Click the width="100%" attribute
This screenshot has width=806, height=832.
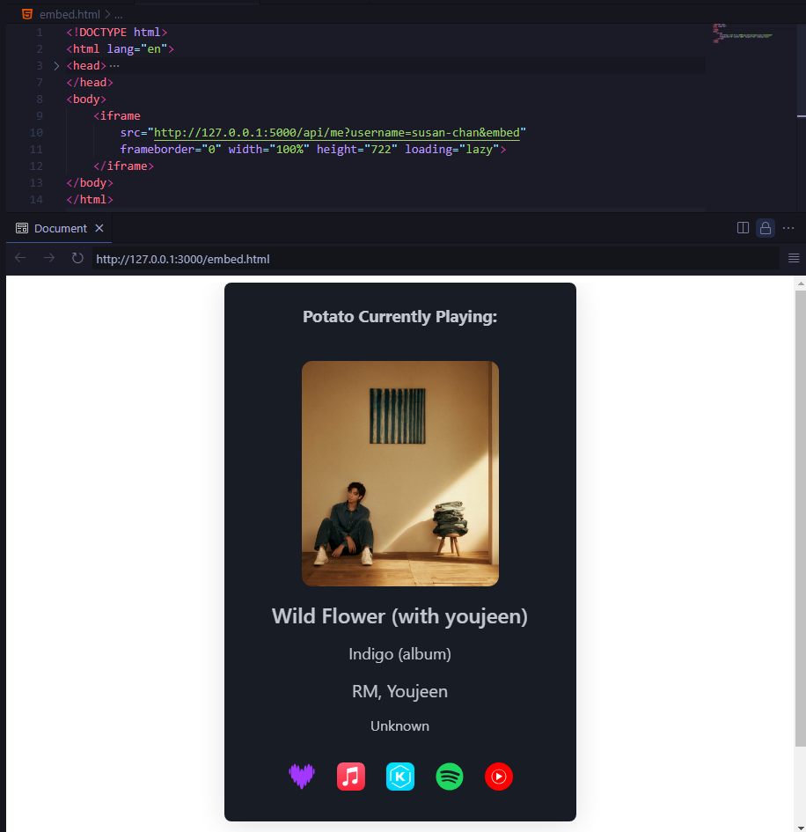269,150
